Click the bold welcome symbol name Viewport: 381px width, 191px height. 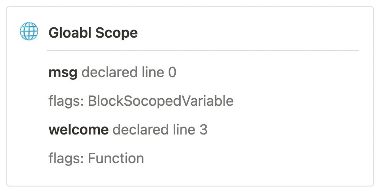78,130
